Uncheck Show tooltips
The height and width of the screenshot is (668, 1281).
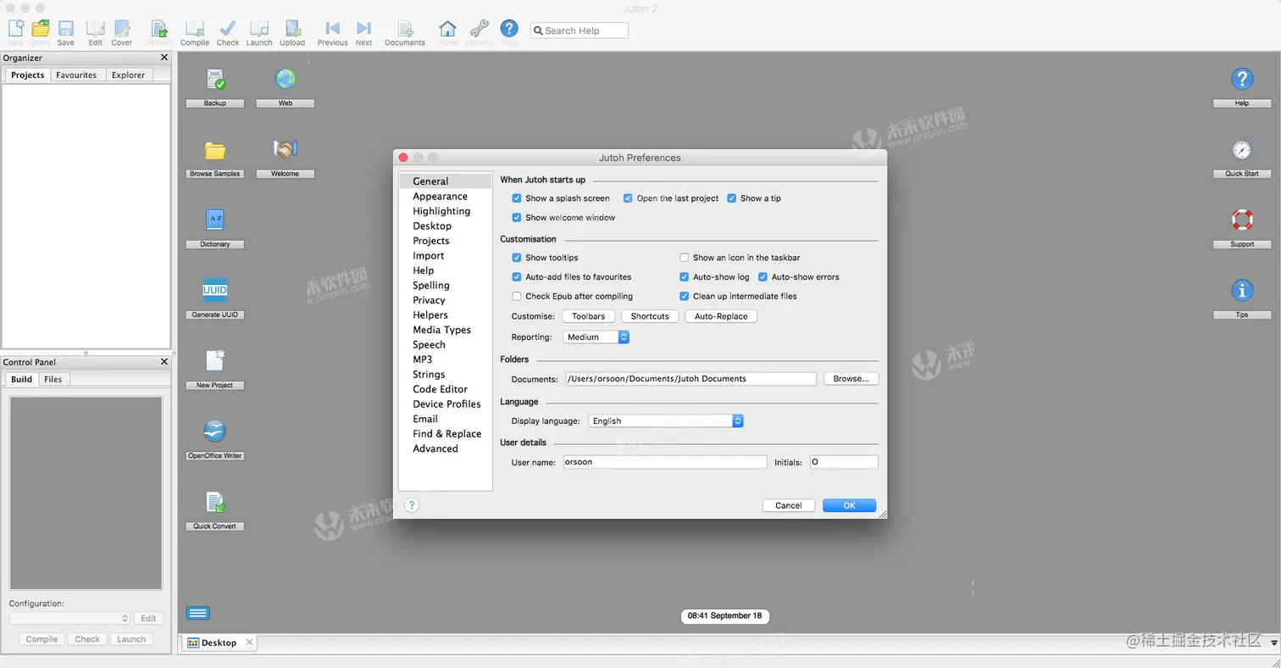pyautogui.click(x=517, y=258)
